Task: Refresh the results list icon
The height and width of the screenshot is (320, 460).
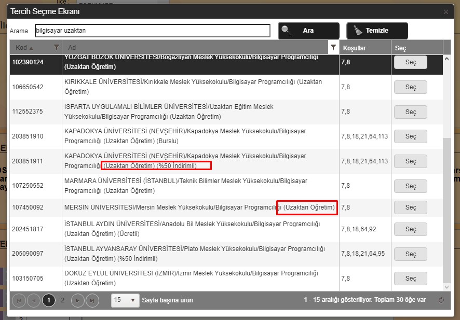Action: pyautogui.click(x=441, y=300)
